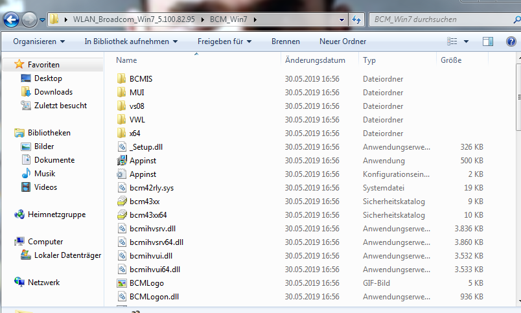Select Netzwerk in the navigation pane
The width and height of the screenshot is (521, 313).
[43, 283]
